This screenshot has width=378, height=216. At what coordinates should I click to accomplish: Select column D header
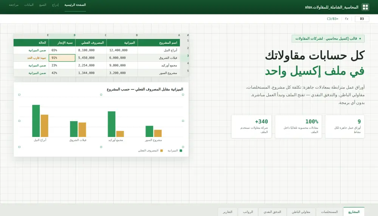[62, 35]
